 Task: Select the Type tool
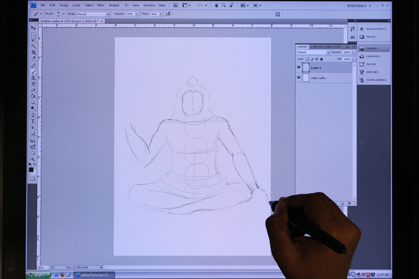click(33, 121)
